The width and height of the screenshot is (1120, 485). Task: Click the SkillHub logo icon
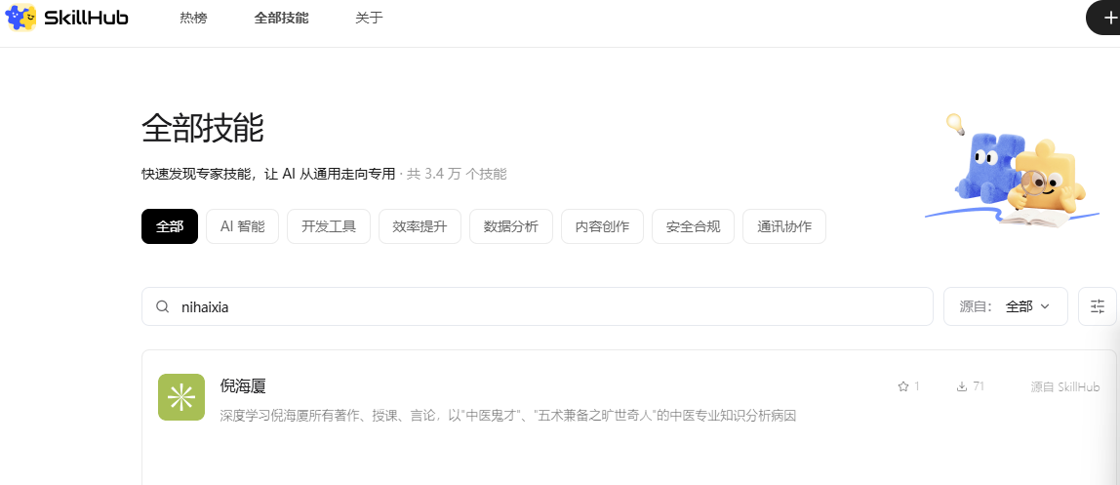[x=21, y=18]
